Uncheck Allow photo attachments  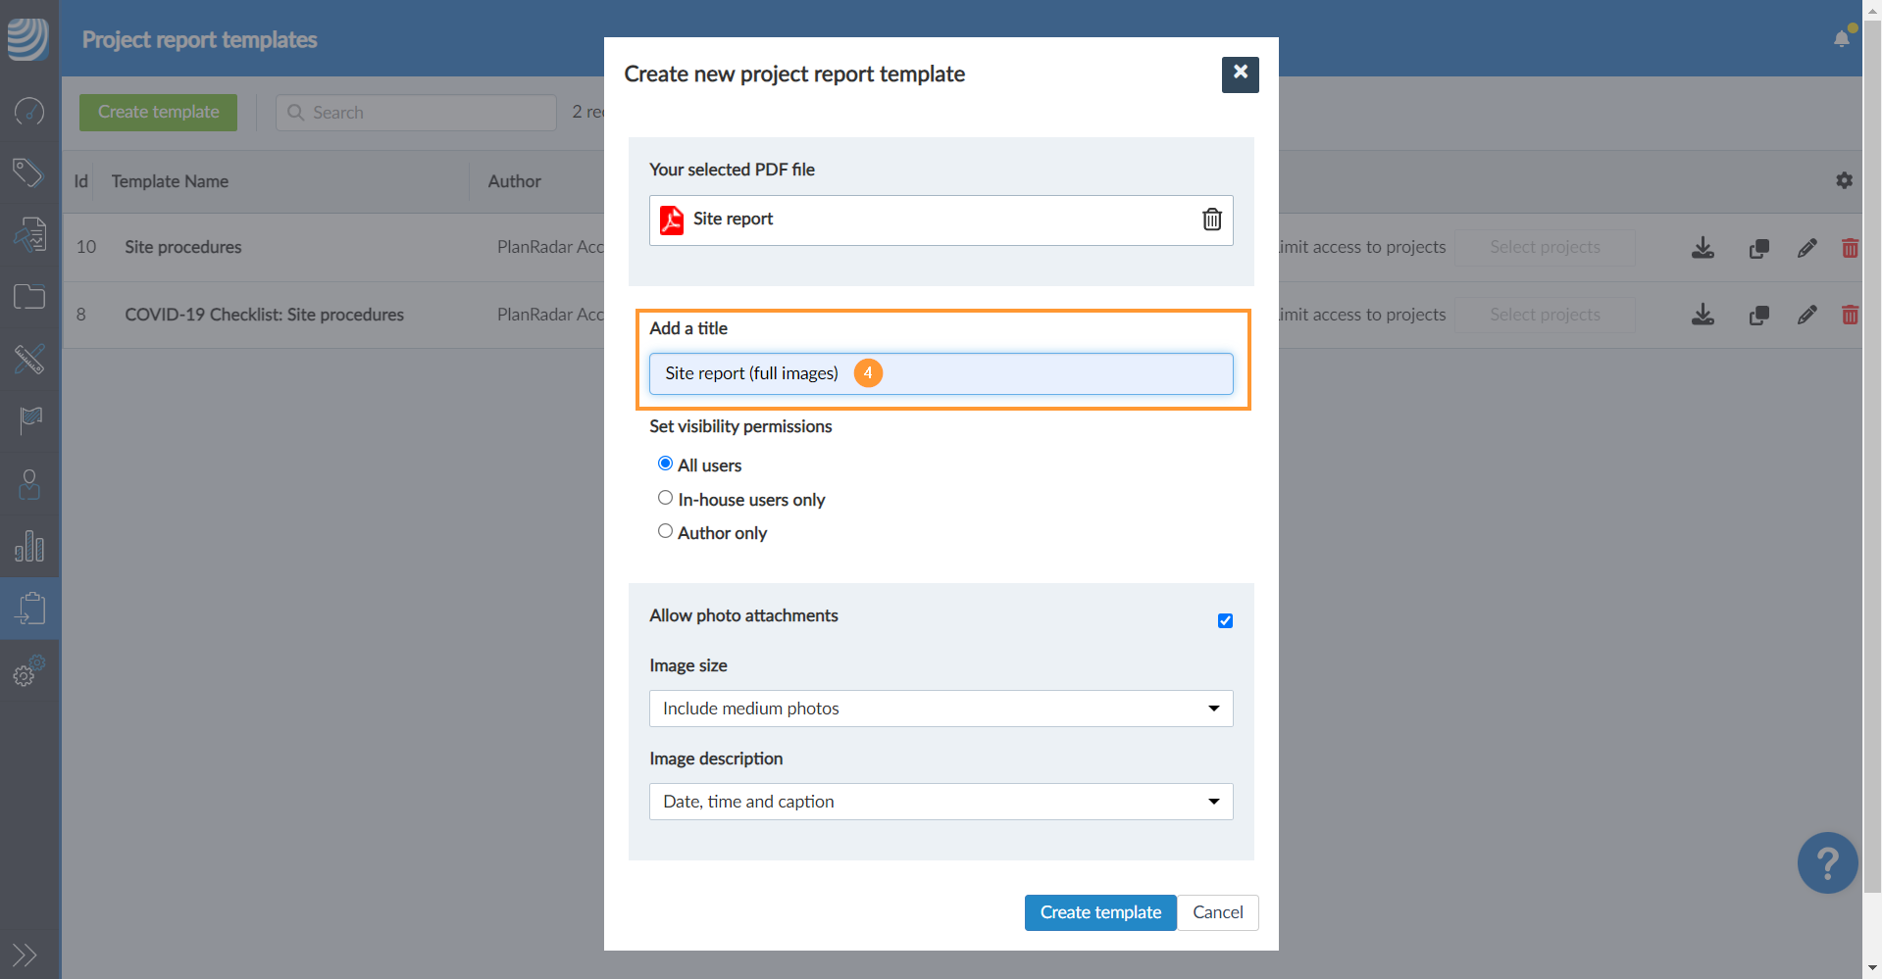[x=1225, y=620]
